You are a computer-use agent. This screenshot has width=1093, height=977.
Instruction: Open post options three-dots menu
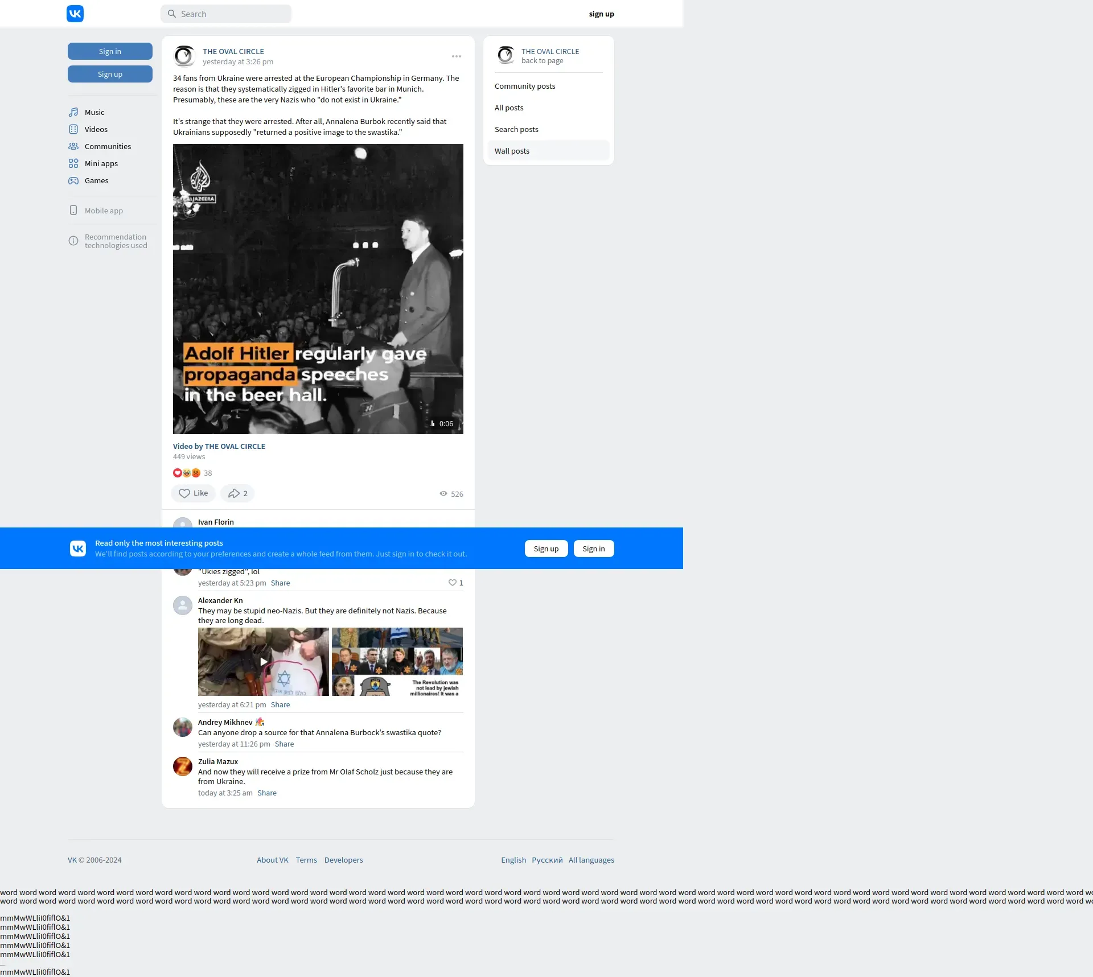coord(457,56)
